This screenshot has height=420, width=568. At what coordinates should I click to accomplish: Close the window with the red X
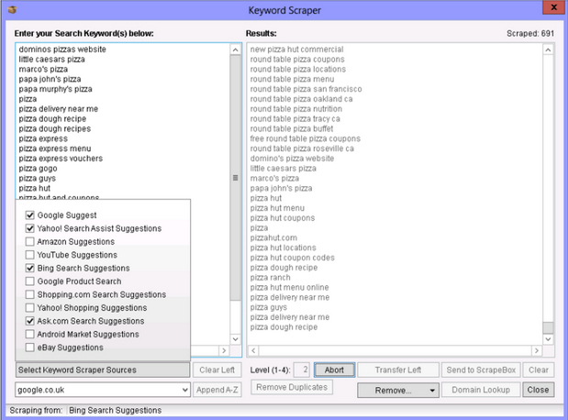pyautogui.click(x=553, y=7)
